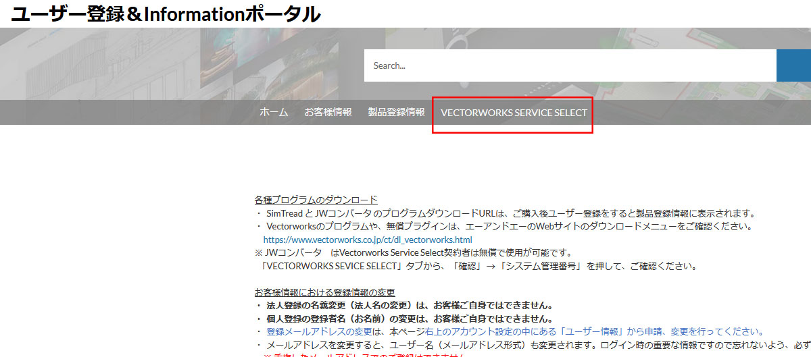Screen dimensions: 811x357
Task: Open the VECTORWORKS SERVICE SELECT tab
Action: 514,113
